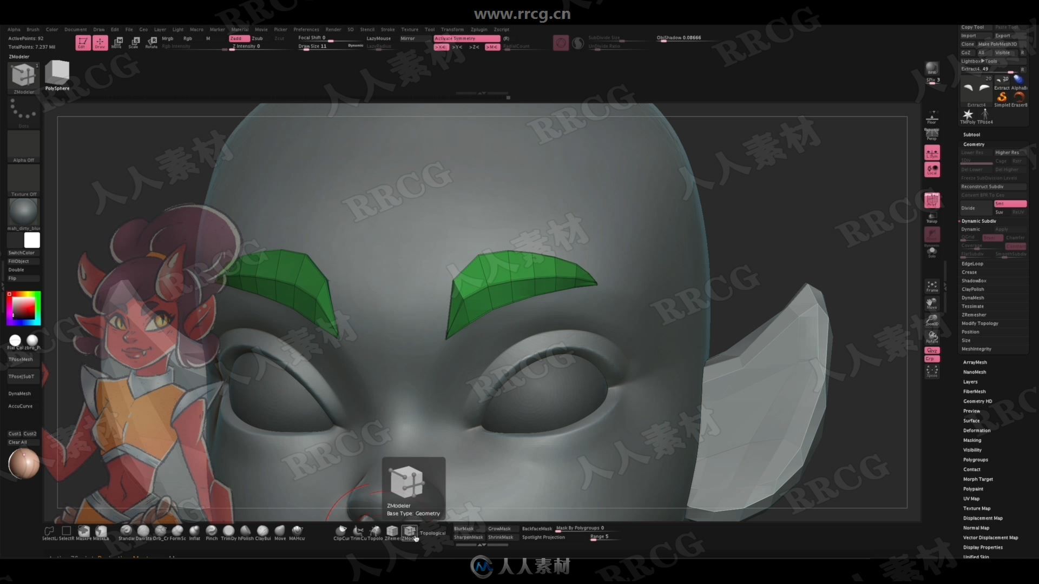This screenshot has height=584, width=1039.
Task: Expand the Deformation section
Action: (x=977, y=430)
